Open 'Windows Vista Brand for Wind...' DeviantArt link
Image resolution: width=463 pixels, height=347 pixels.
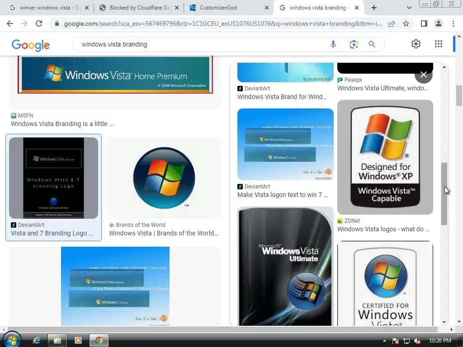282,97
